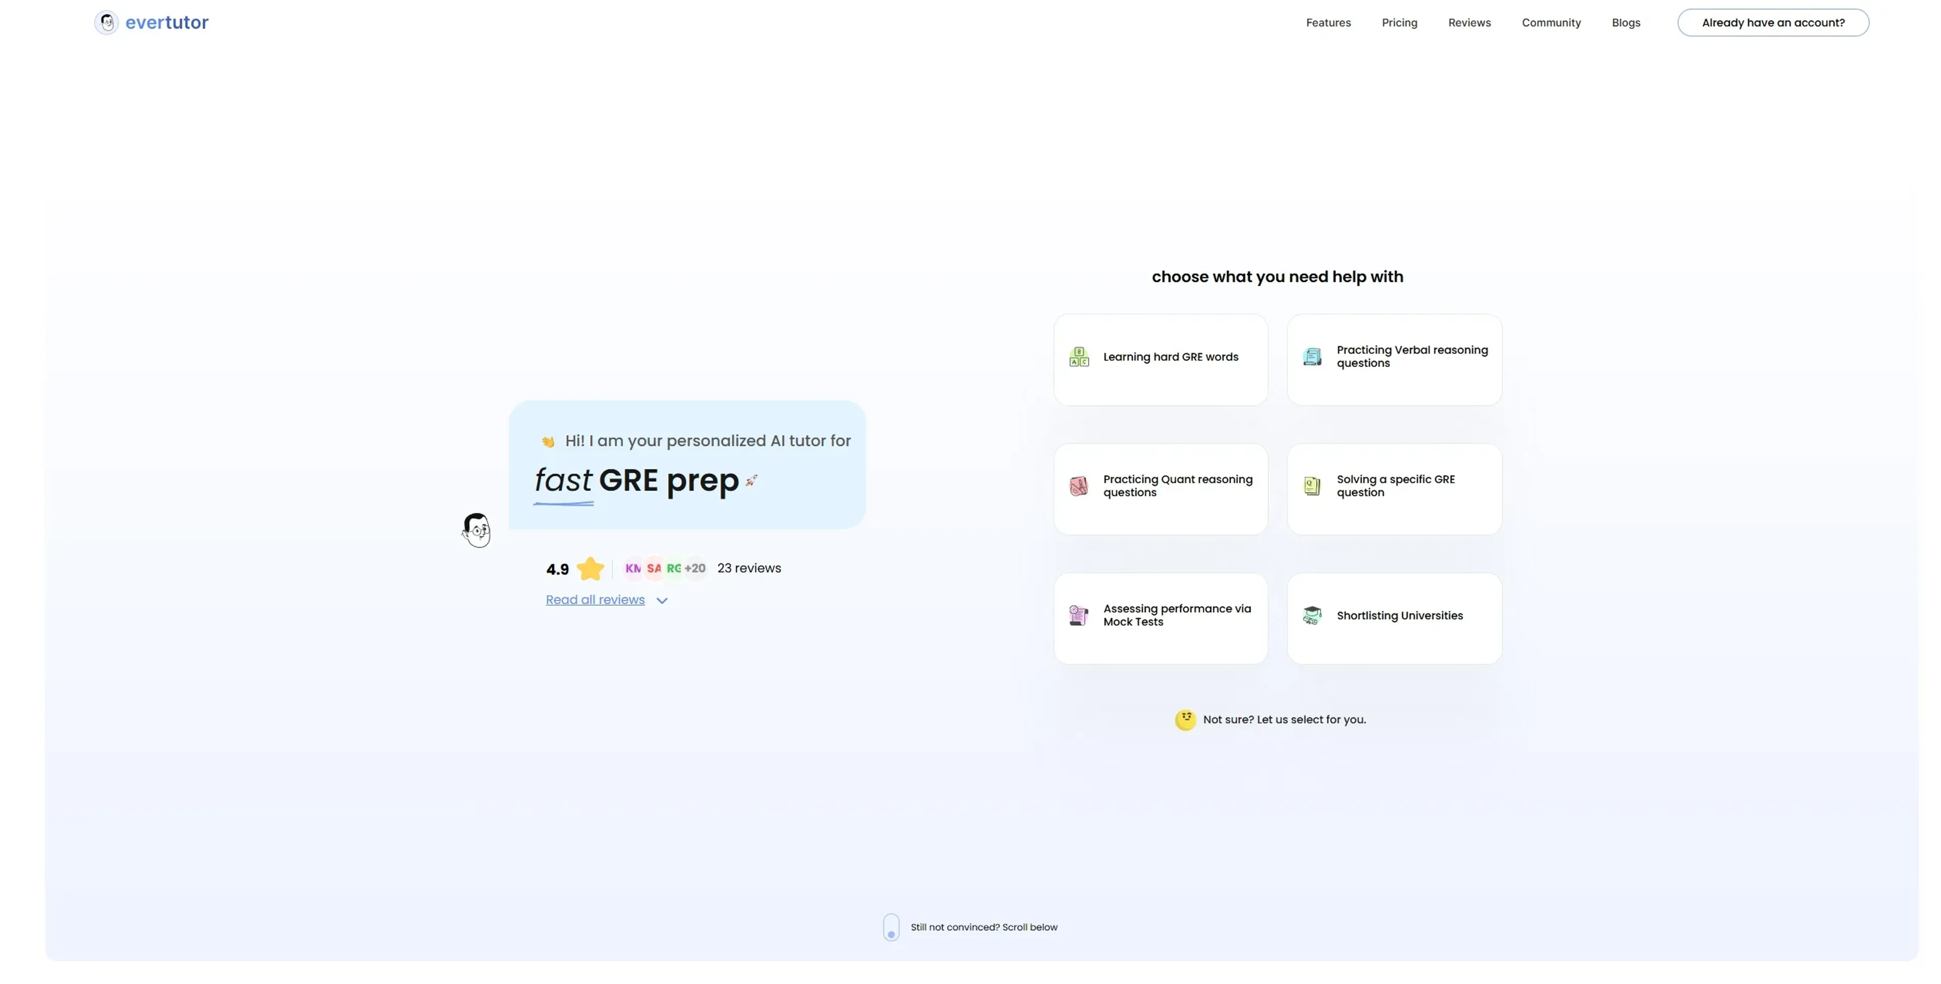This screenshot has width=1941, height=984.
Task: Click the specific GRE question paper icon
Action: (1312, 486)
